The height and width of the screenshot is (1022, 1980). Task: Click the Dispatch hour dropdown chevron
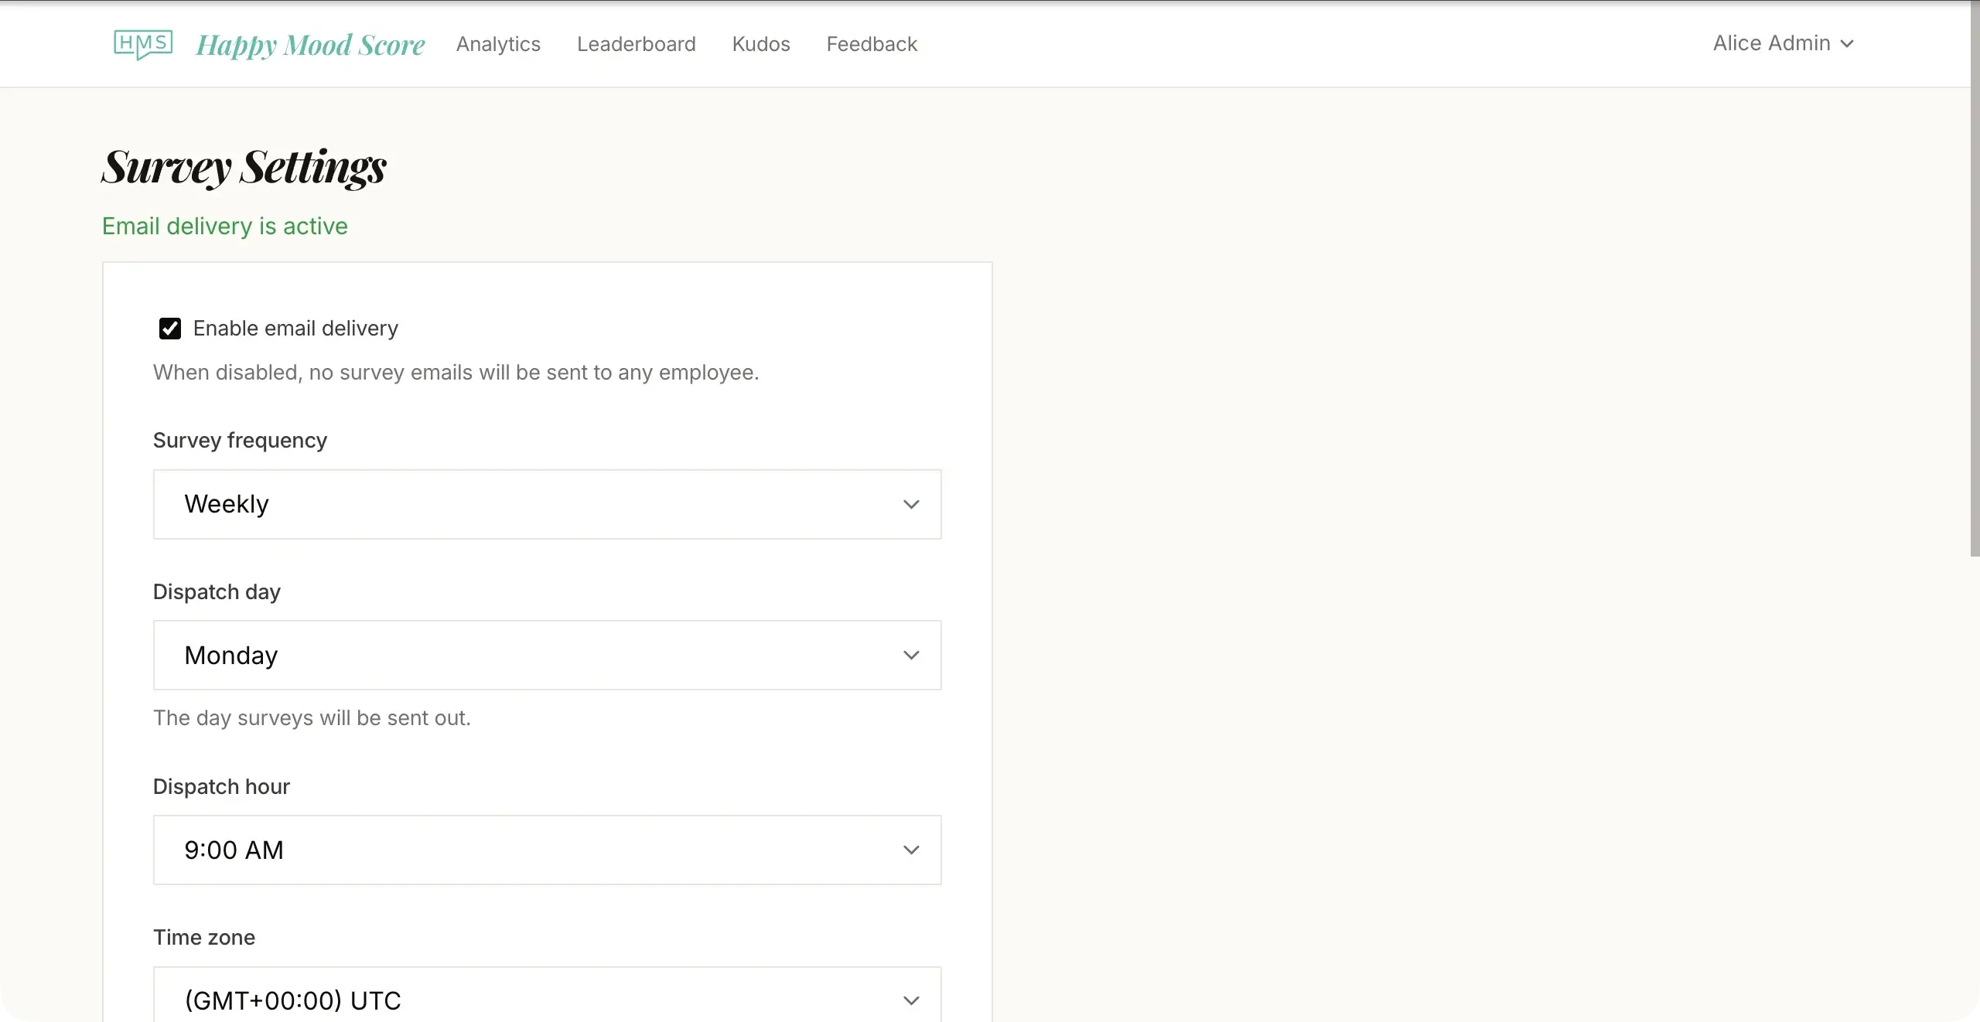911,850
